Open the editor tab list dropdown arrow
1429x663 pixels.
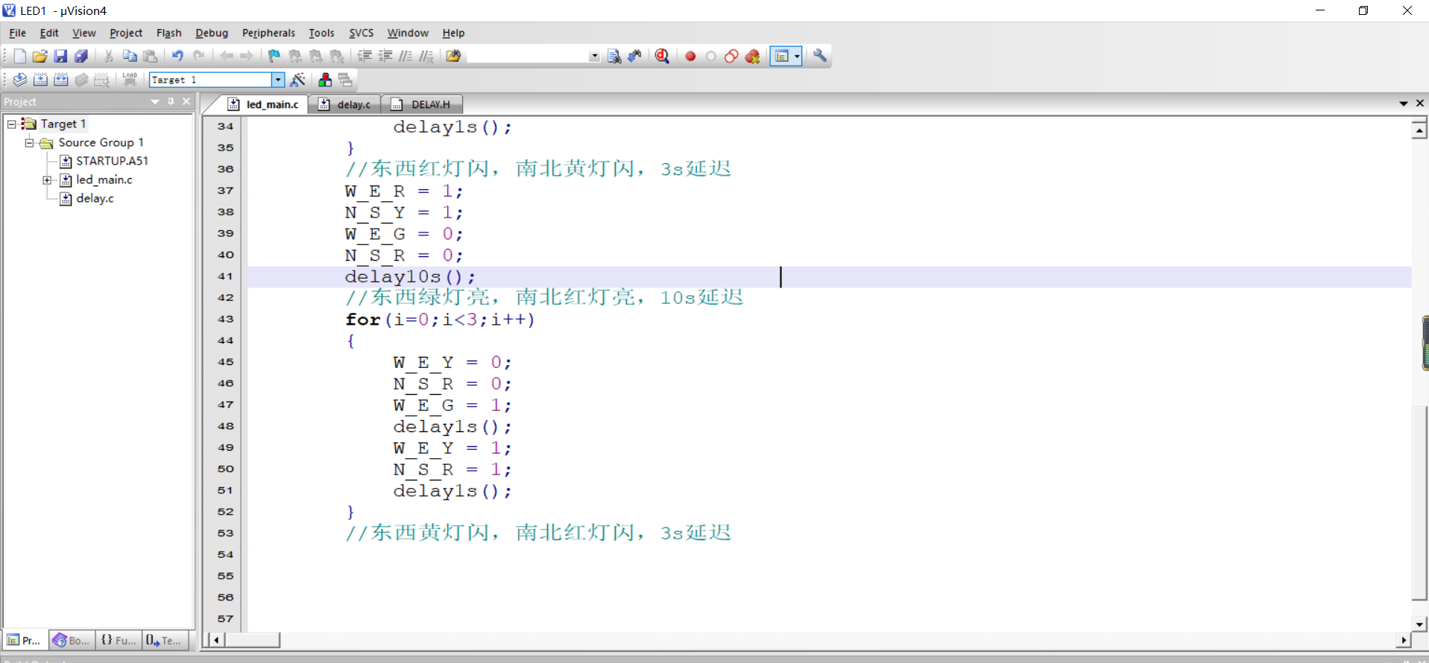[x=1404, y=104]
